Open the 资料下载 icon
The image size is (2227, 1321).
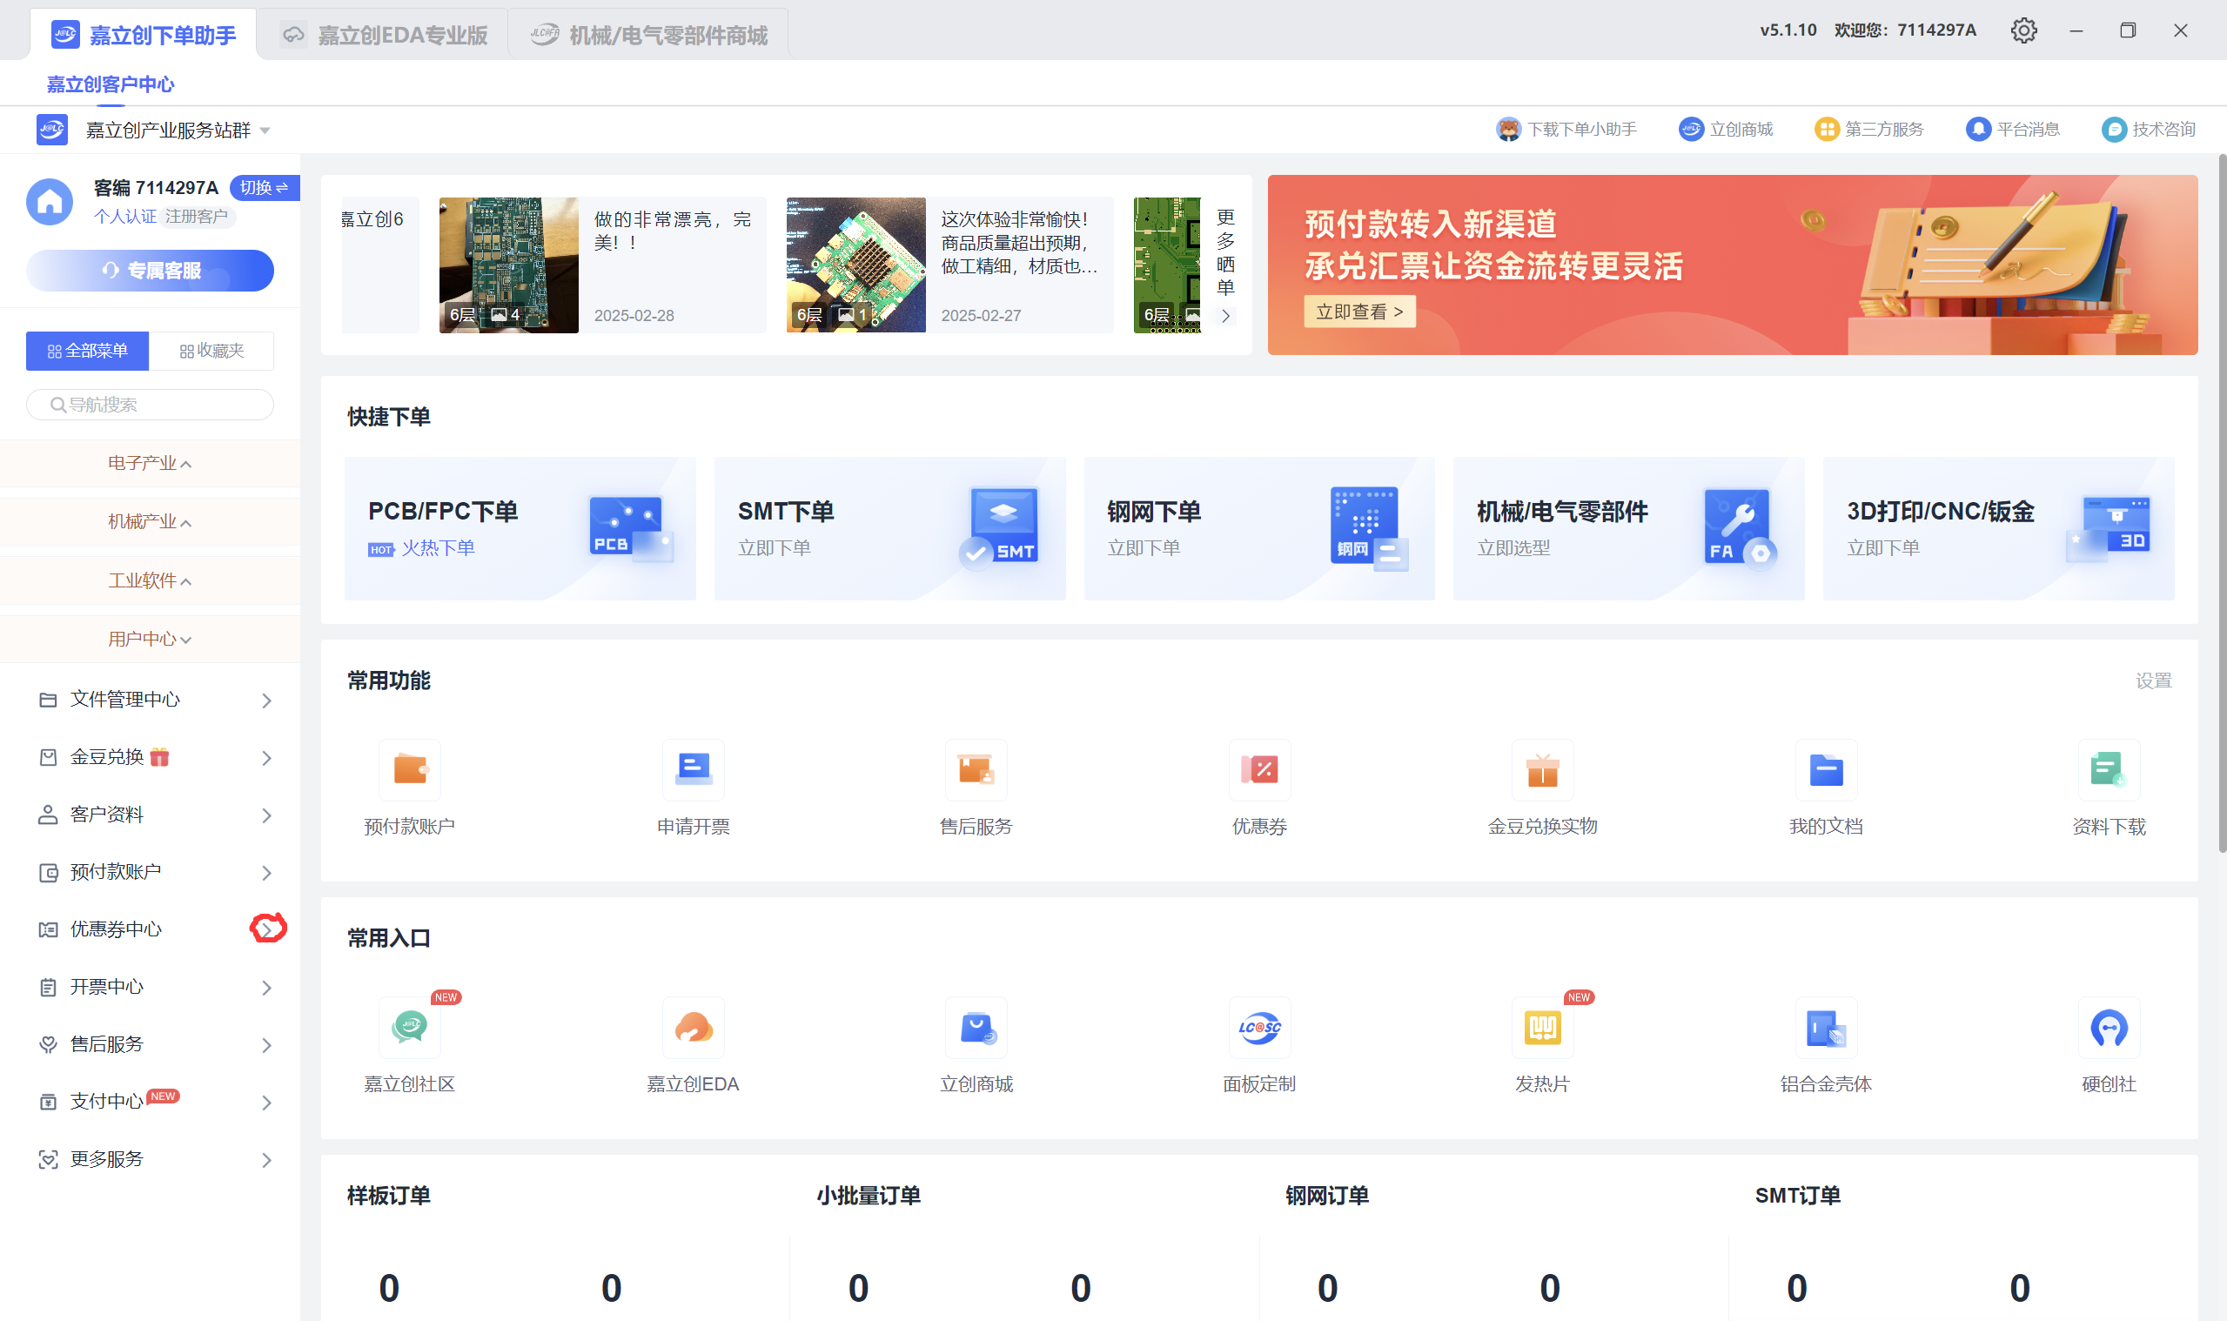[2109, 769]
